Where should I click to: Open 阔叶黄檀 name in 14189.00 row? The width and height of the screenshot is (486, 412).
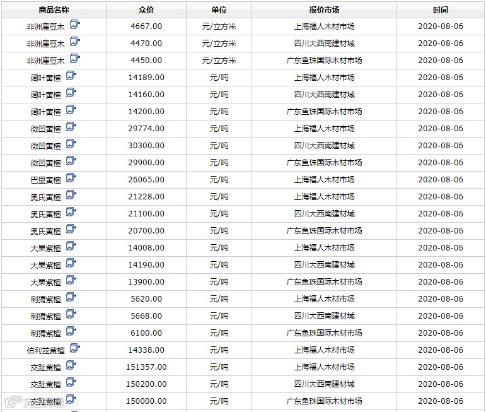click(x=45, y=78)
